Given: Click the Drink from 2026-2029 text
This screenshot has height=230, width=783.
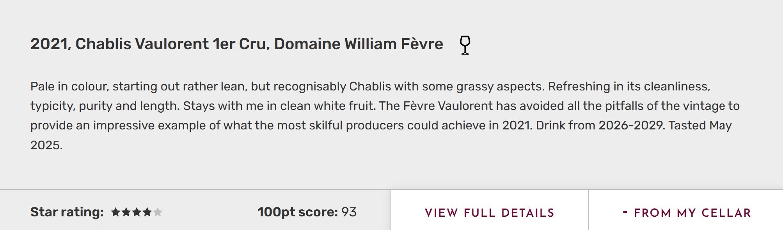Looking at the screenshot, I should tap(599, 126).
